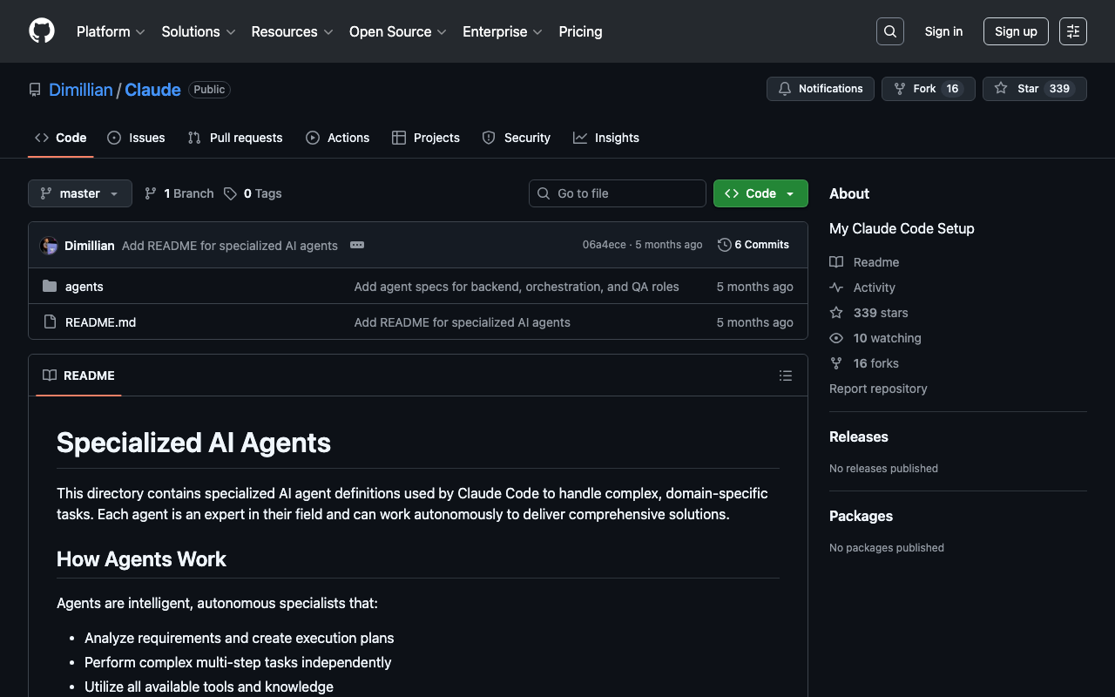Expand the commit message ellipsis
The width and height of the screenshot is (1115, 697).
coord(357,246)
